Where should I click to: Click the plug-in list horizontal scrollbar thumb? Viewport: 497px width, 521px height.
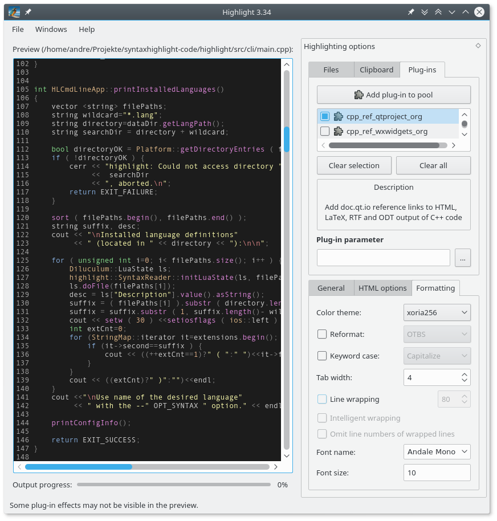click(x=384, y=145)
